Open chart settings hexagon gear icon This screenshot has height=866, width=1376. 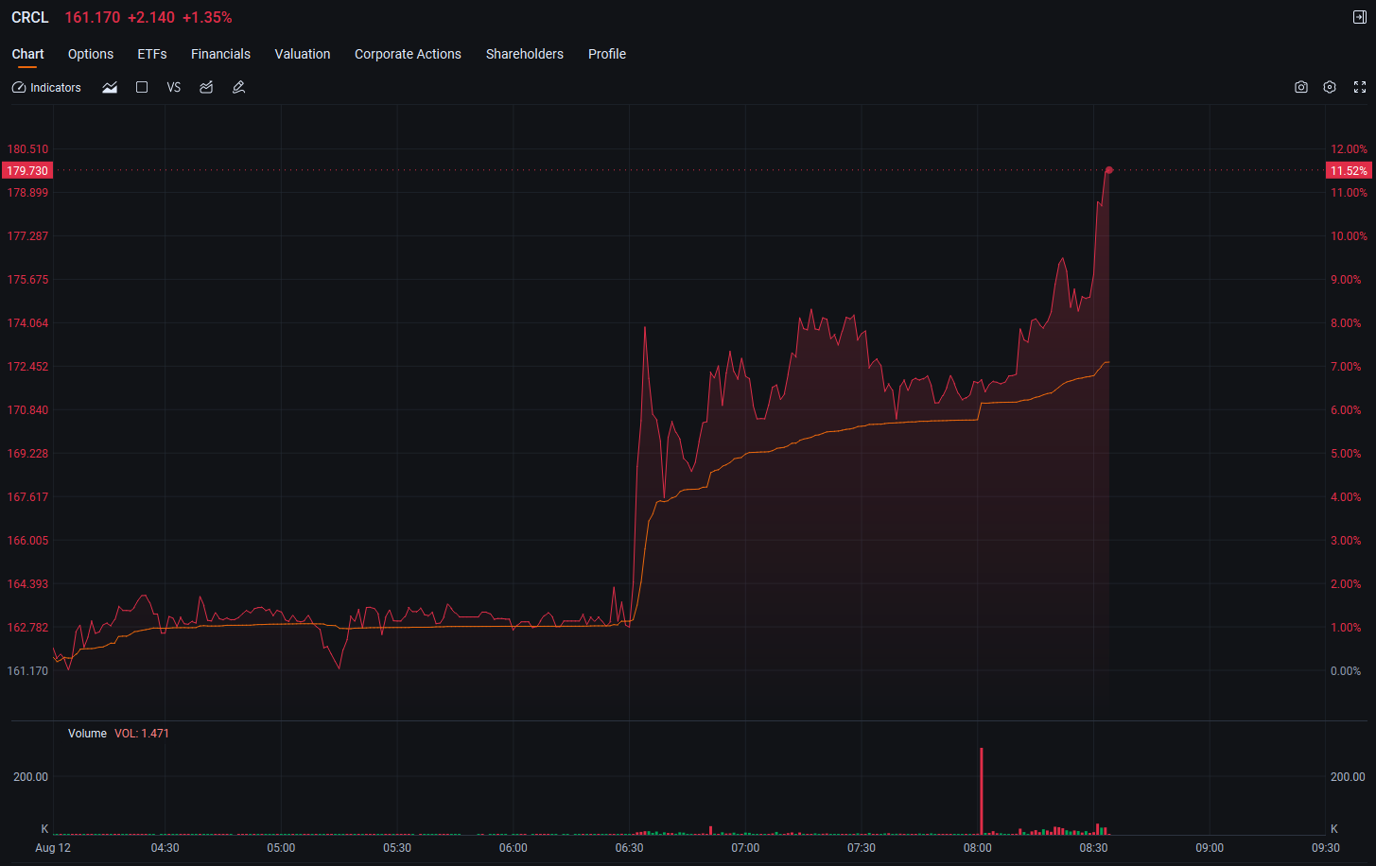[1330, 87]
